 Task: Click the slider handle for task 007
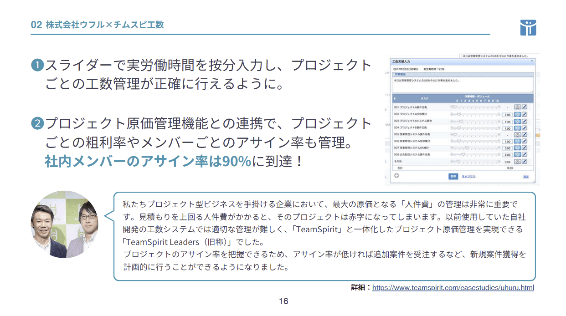468,148
